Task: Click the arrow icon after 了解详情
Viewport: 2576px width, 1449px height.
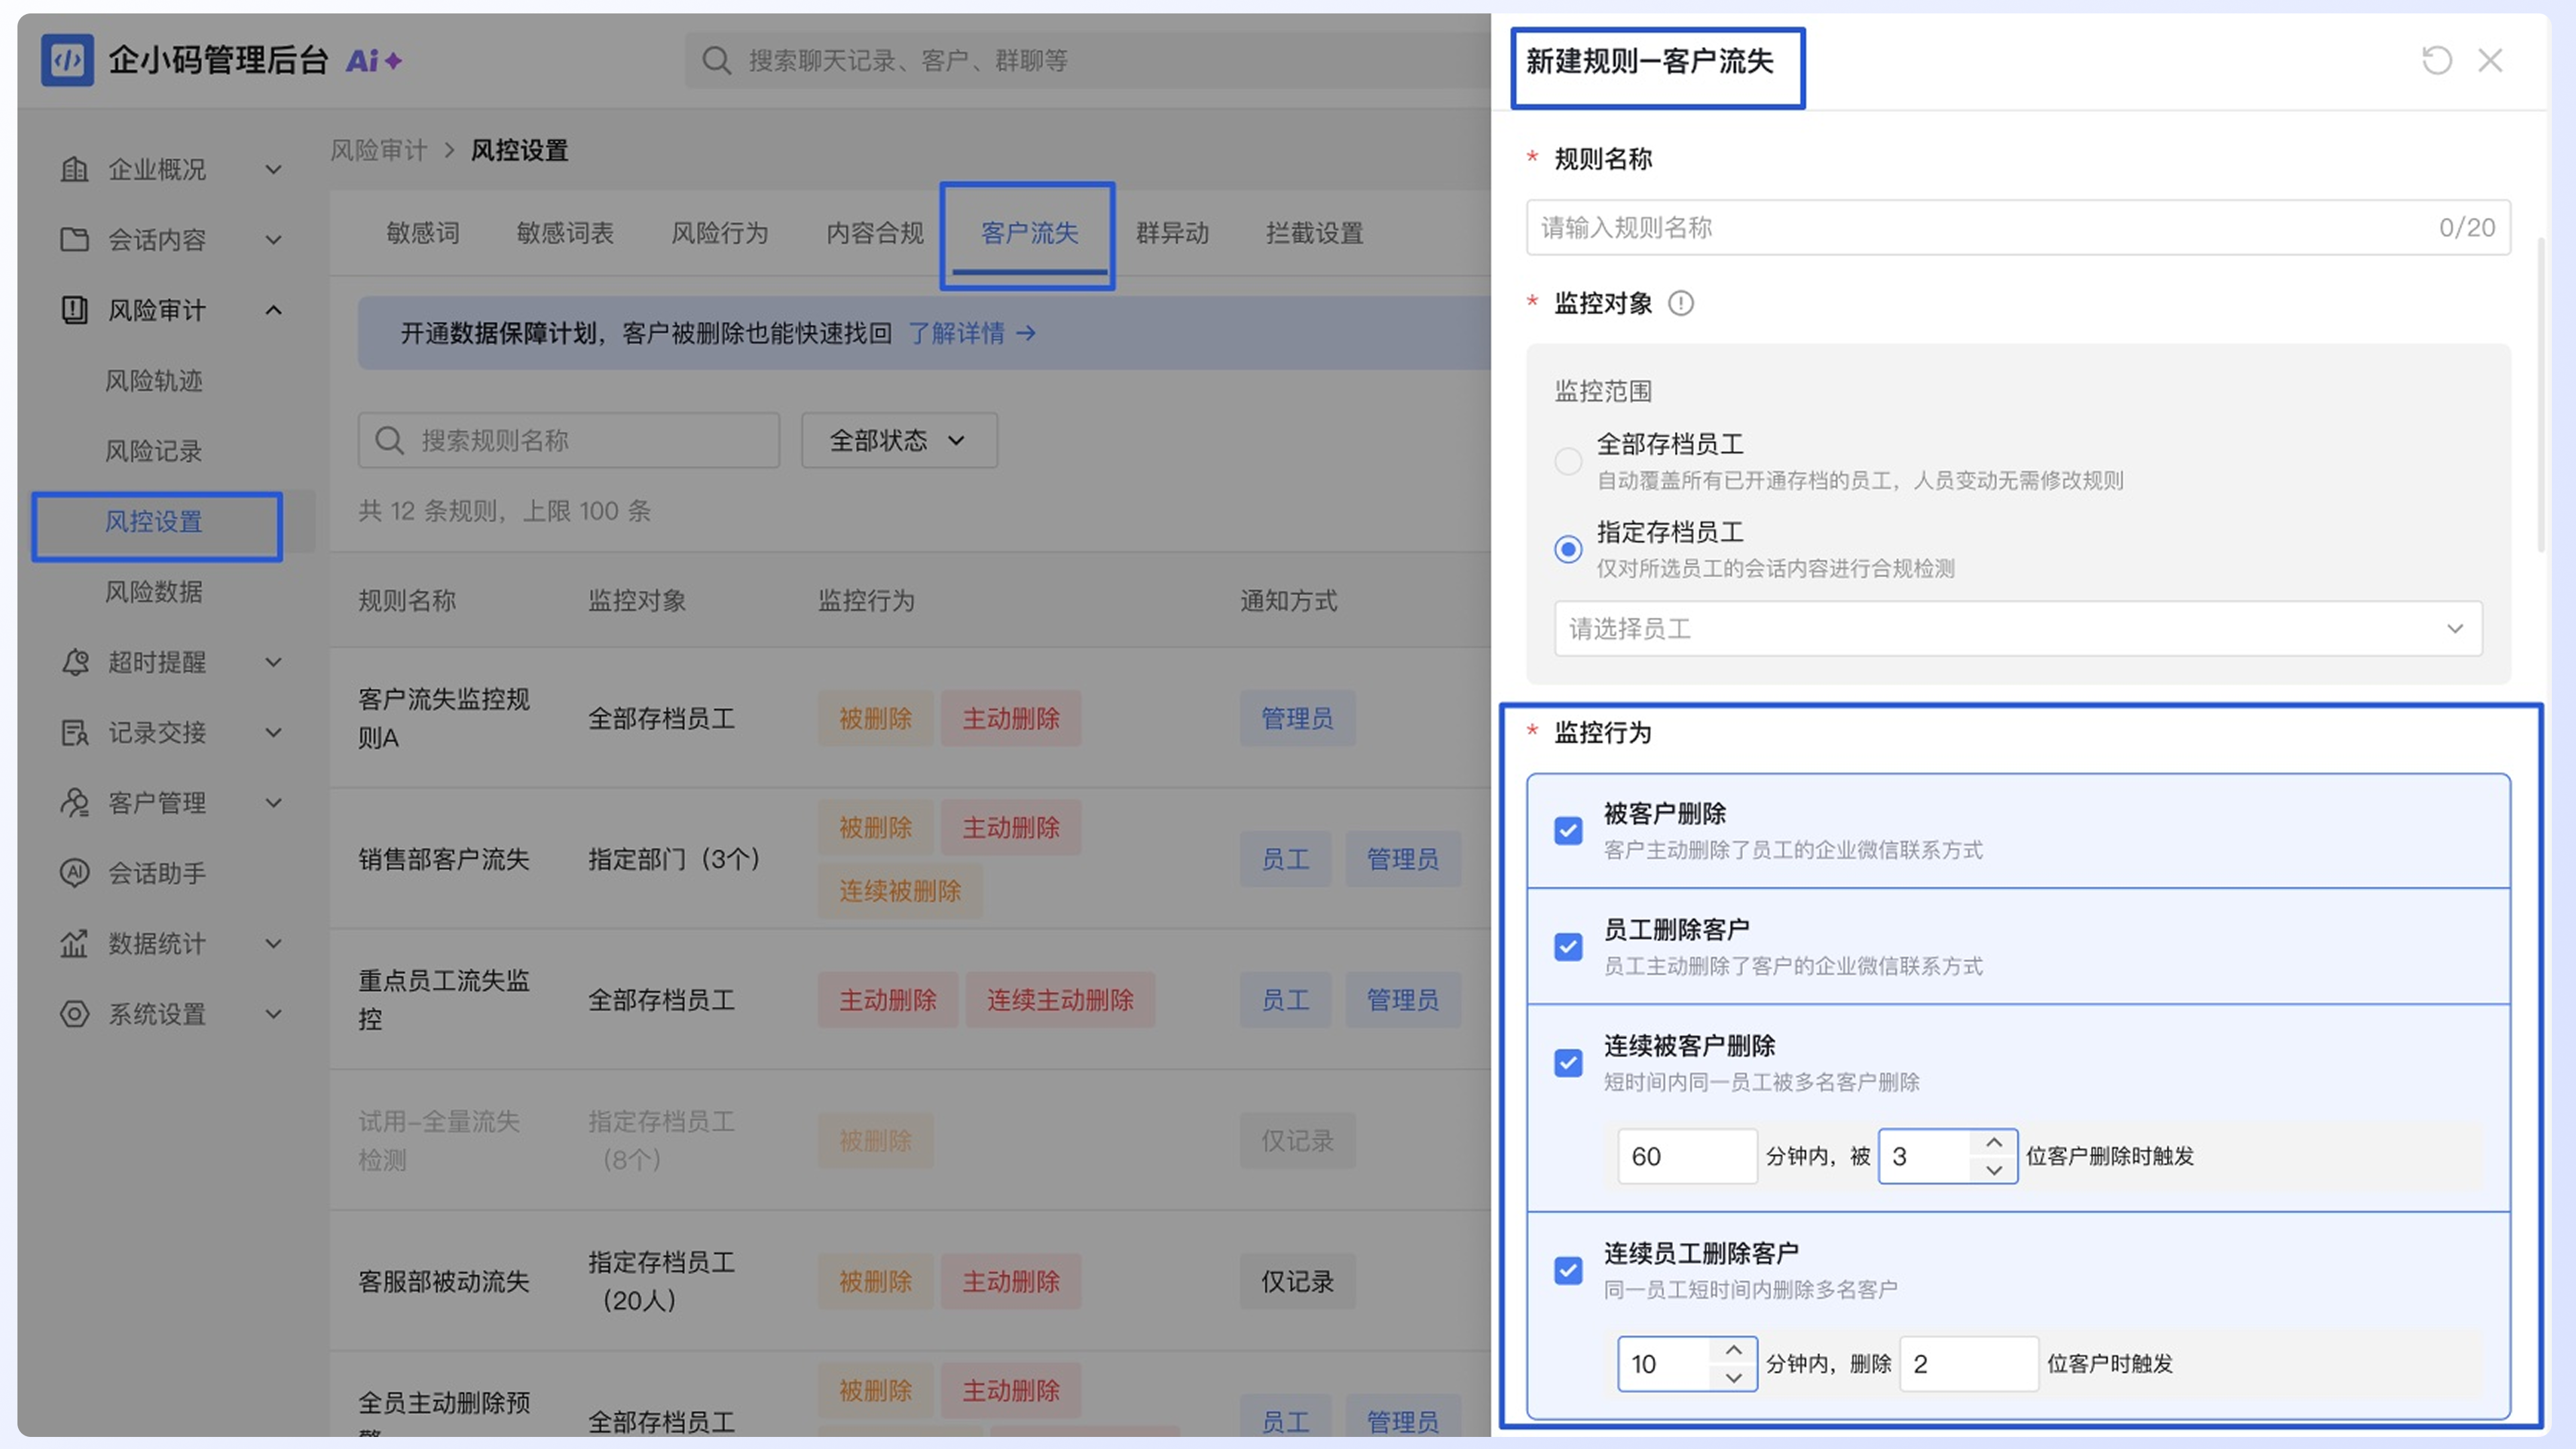Action: pyautogui.click(x=1026, y=333)
